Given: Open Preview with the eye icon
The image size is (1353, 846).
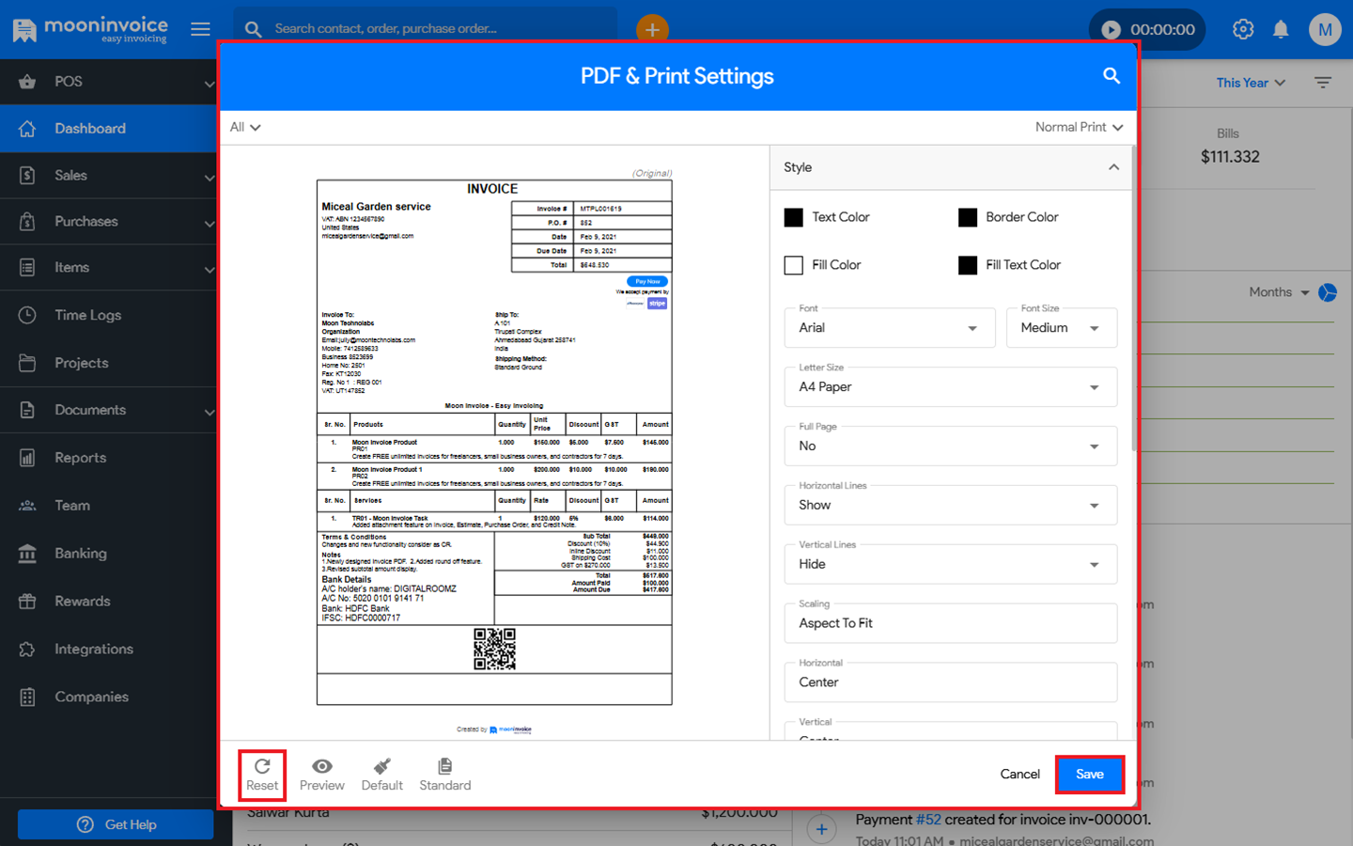Looking at the screenshot, I should (x=321, y=767).
